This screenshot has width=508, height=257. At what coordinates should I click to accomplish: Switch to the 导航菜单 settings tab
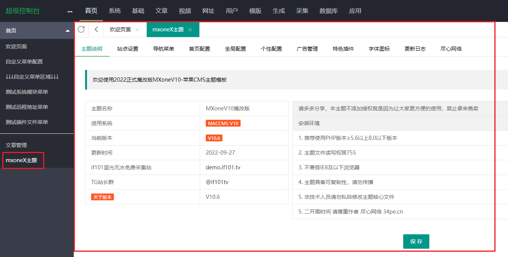tap(164, 49)
